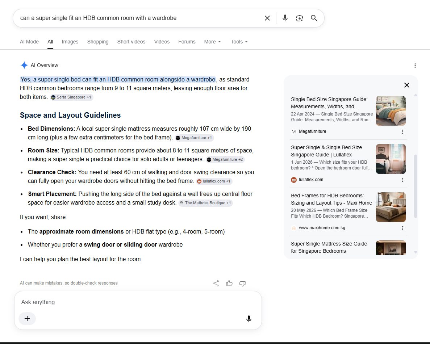Open the Images tab
This screenshot has width=430, height=344.
tap(70, 42)
